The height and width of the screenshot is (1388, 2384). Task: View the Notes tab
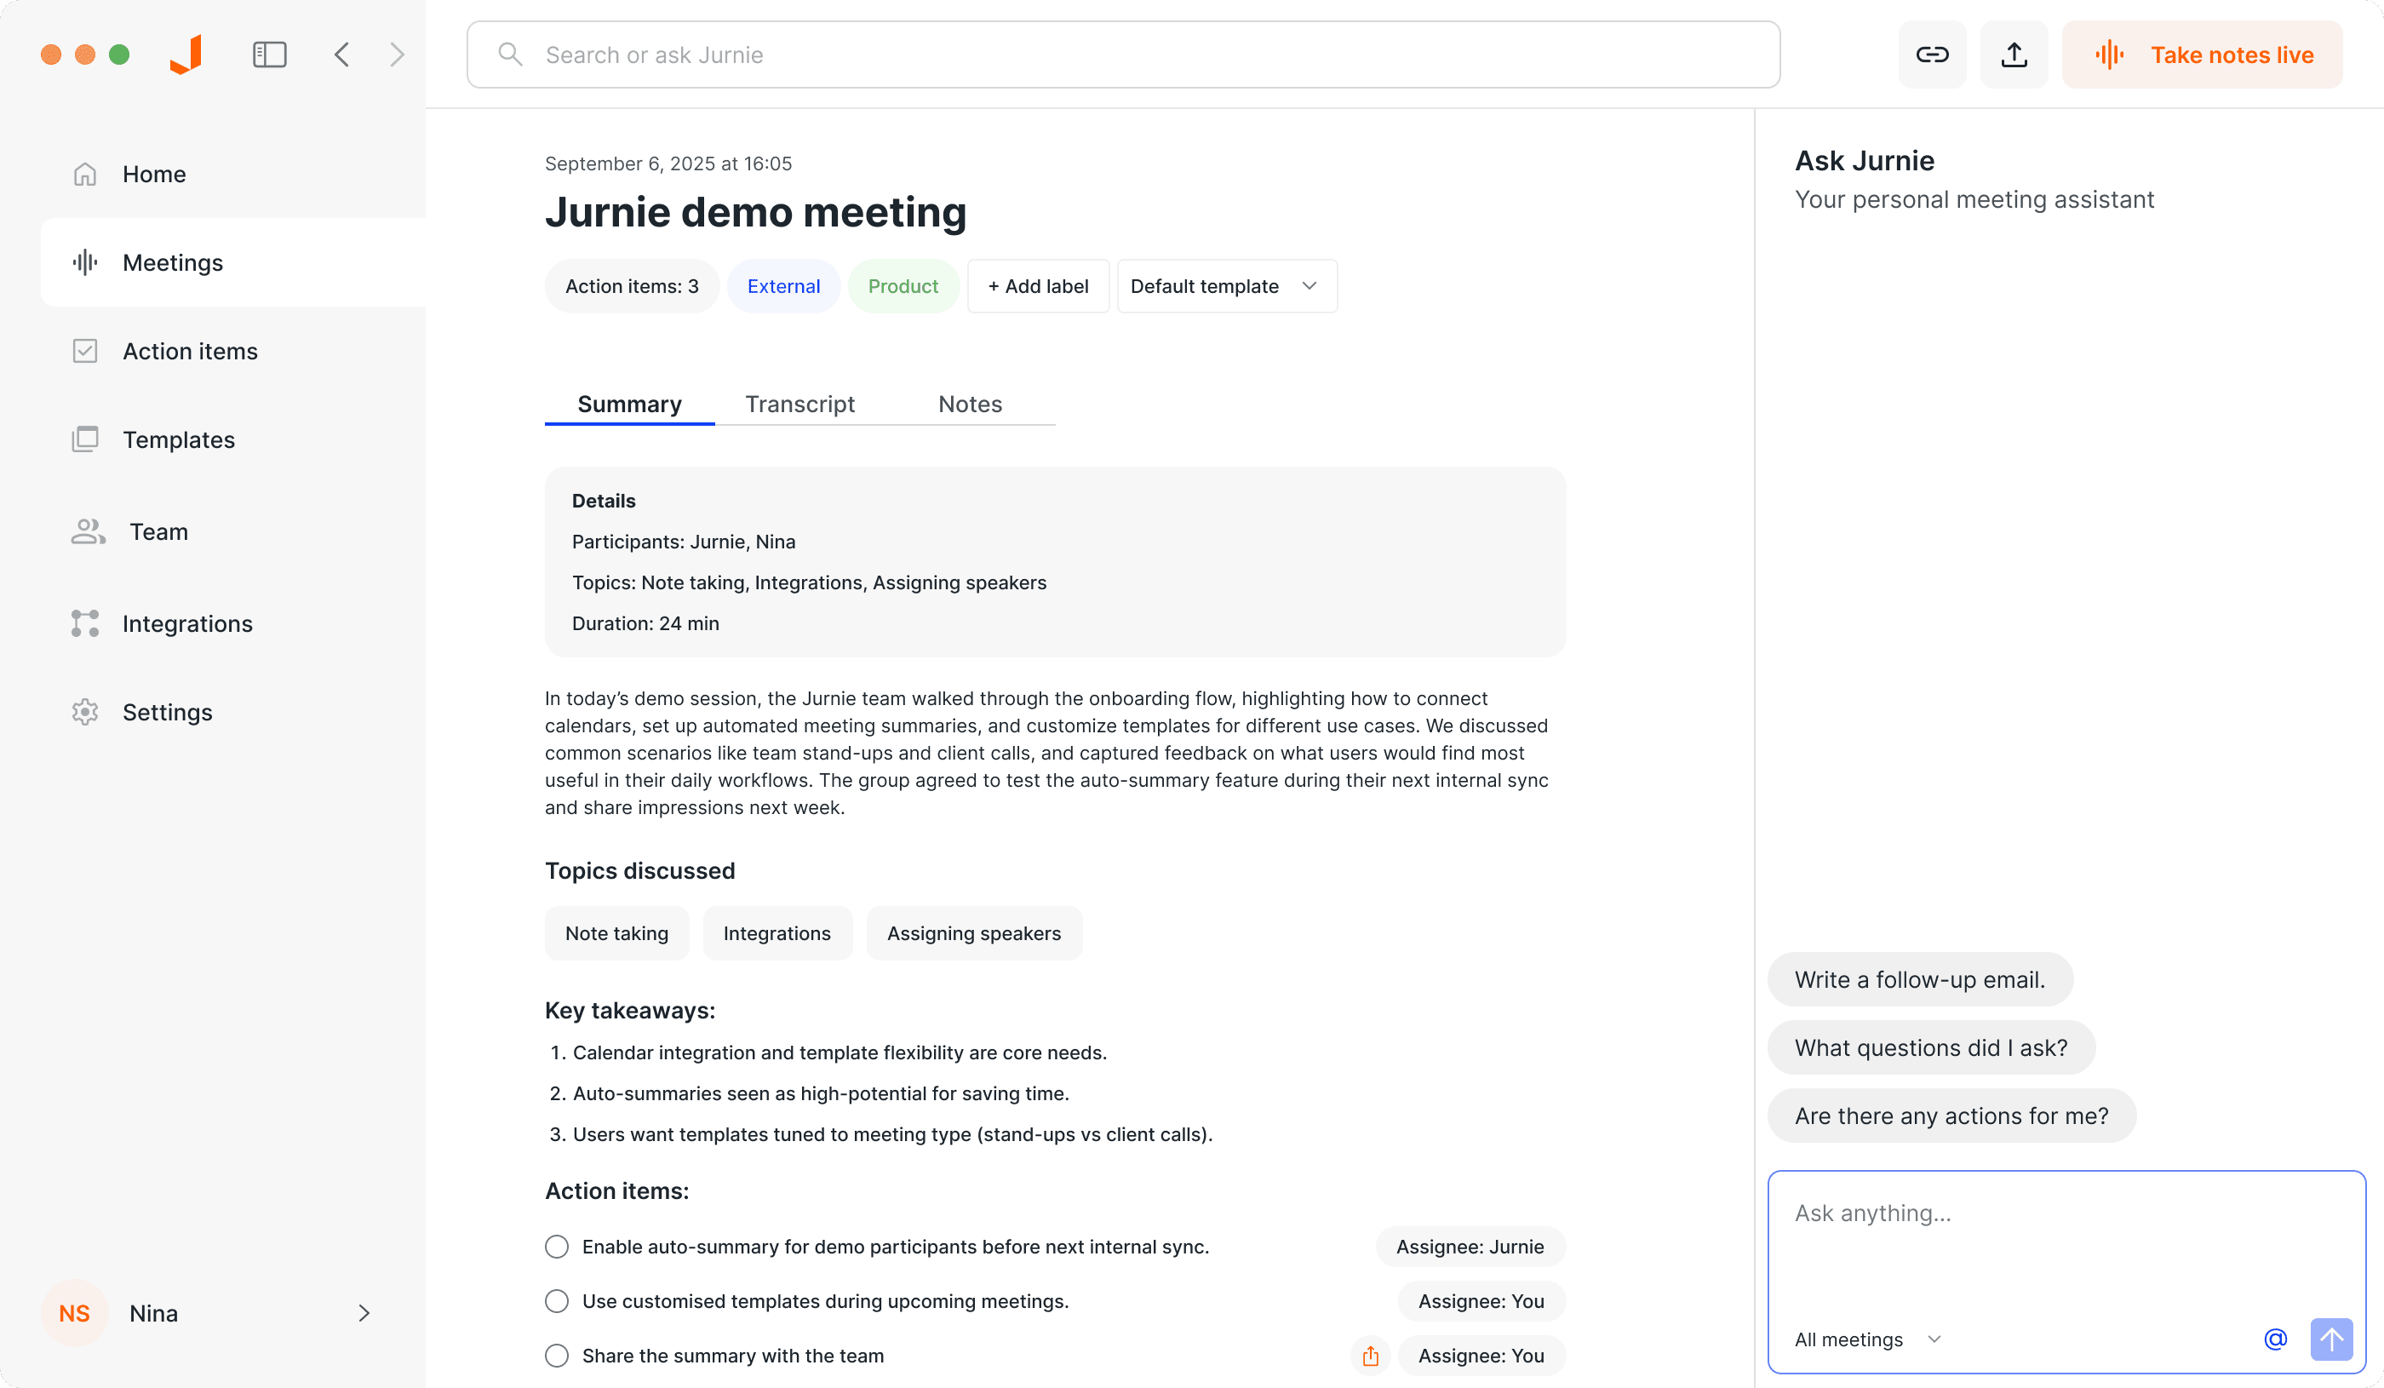pos(969,403)
